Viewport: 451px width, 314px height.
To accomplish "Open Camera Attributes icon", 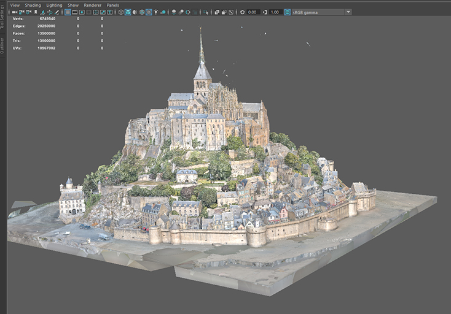I will click(29, 12).
